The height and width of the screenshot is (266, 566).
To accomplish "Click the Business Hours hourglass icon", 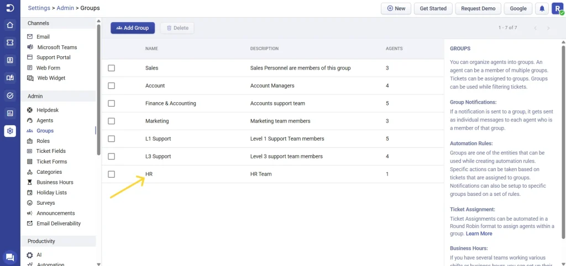I will pyautogui.click(x=30, y=182).
